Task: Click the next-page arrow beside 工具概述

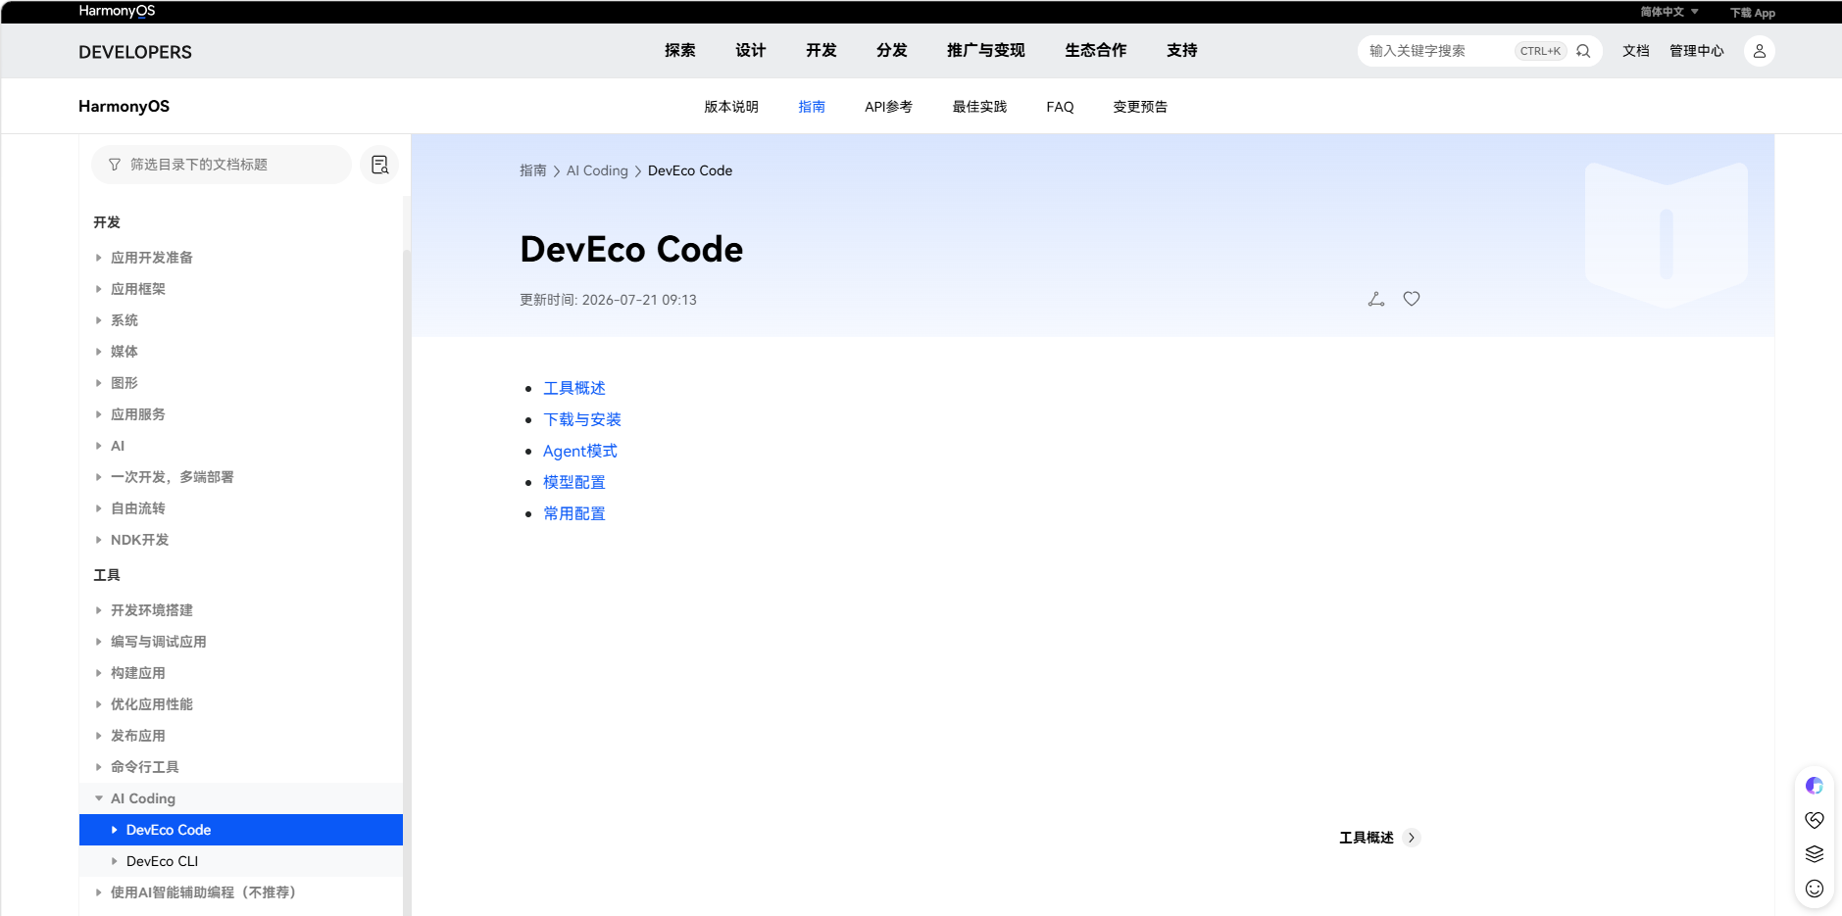Action: (1412, 838)
